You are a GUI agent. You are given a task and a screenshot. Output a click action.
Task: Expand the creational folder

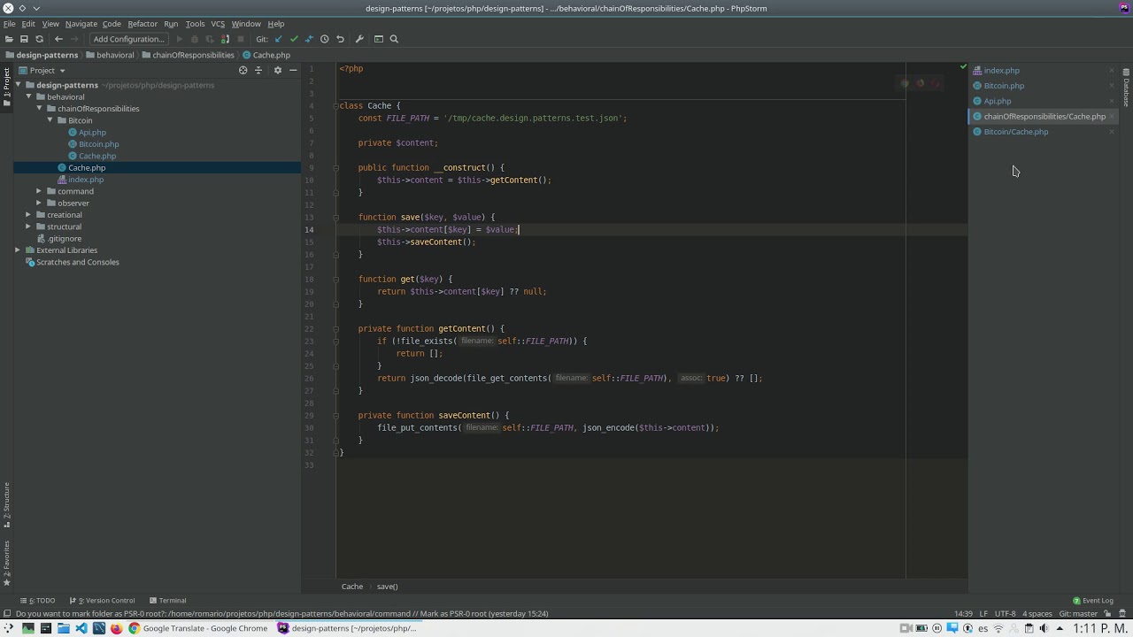[28, 214]
